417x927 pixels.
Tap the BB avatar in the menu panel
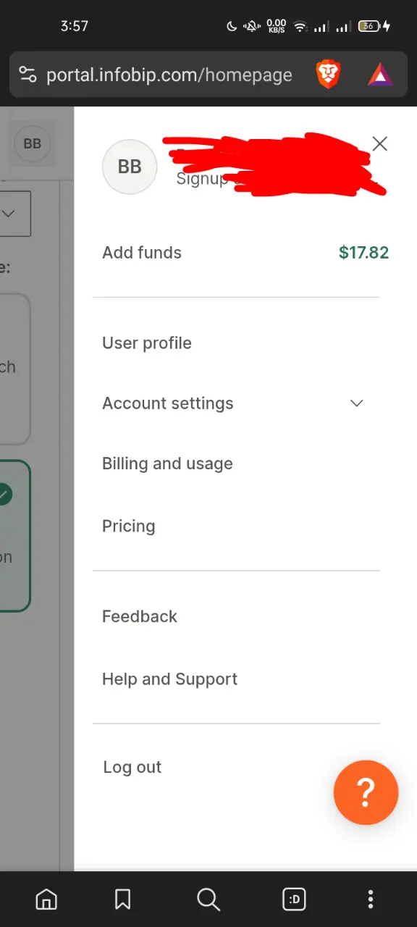(130, 167)
